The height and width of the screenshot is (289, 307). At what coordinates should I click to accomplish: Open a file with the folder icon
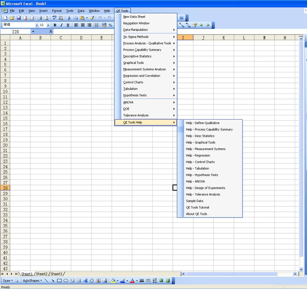click(12, 18)
